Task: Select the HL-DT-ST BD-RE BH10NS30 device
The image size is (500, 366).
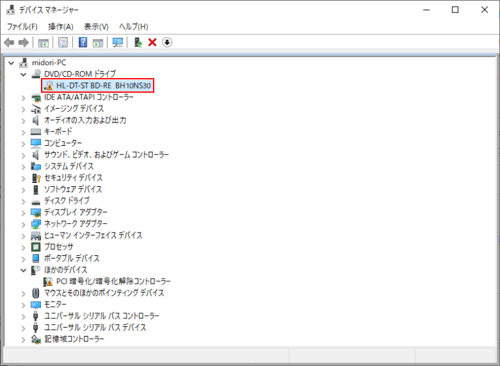Action: pyautogui.click(x=104, y=86)
